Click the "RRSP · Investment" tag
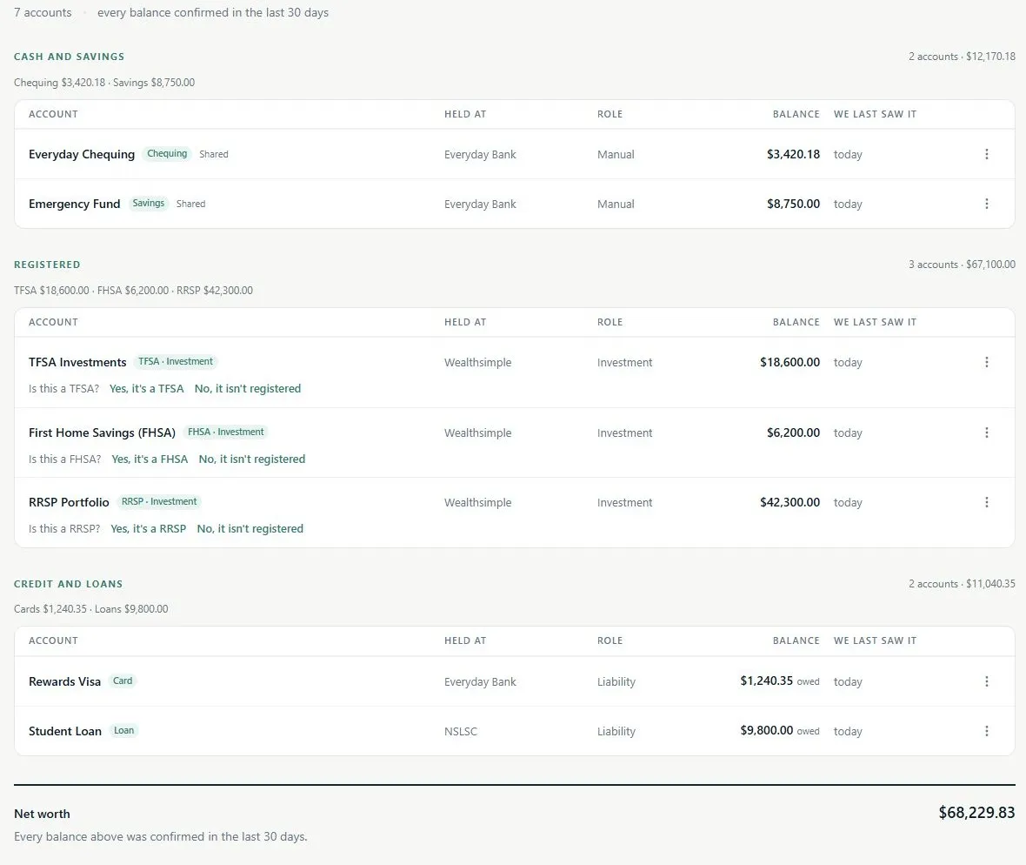This screenshot has height=865, width=1026. 159,501
